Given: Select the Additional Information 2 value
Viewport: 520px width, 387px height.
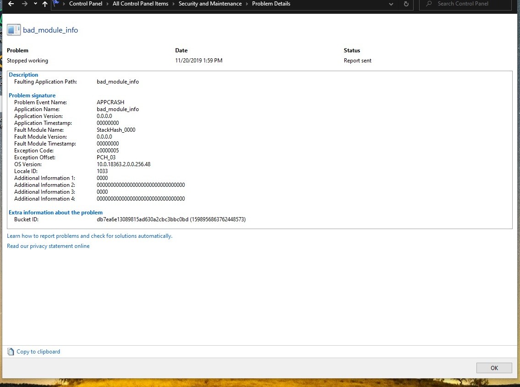Looking at the screenshot, I should [x=141, y=185].
